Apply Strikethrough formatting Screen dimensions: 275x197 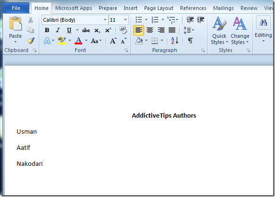coord(86,30)
